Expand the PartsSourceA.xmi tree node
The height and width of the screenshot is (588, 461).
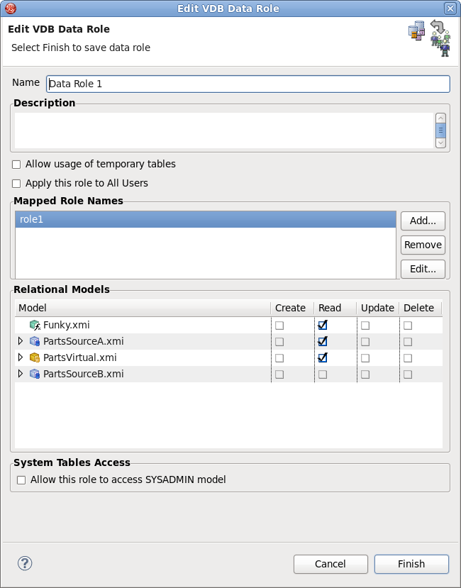[x=21, y=341]
